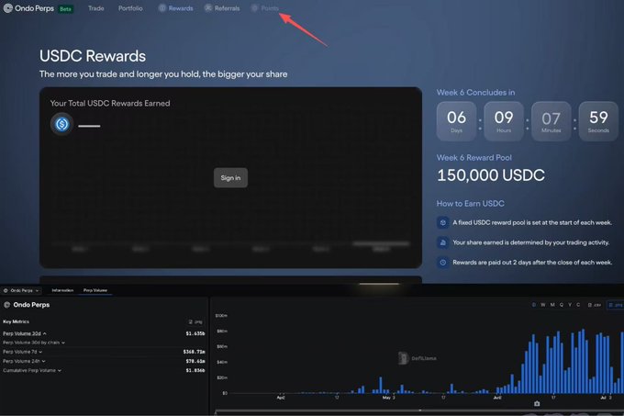Open the Portfolio page
This screenshot has height=416, width=624.
tap(130, 8)
